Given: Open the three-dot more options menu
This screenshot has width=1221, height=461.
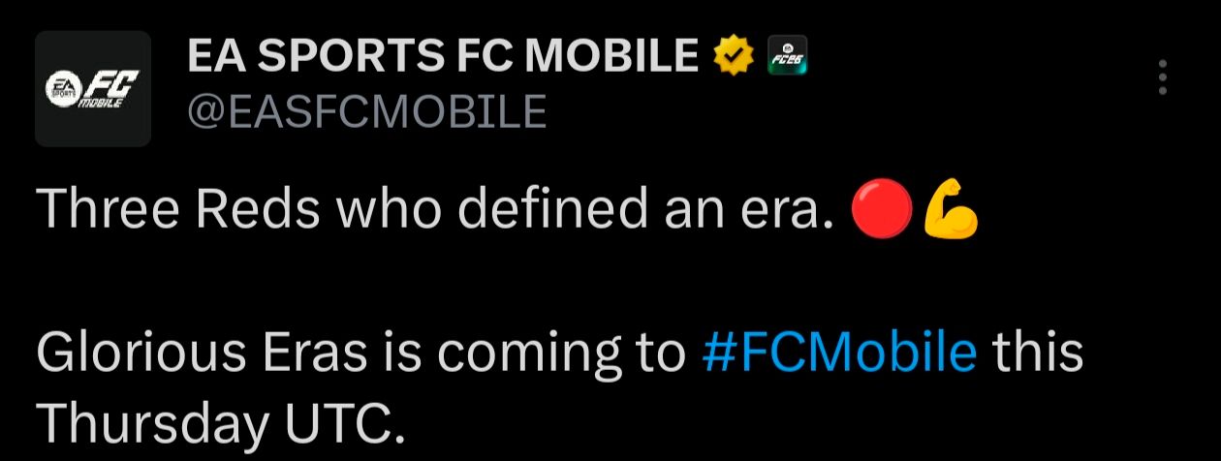Looking at the screenshot, I should 1164,77.
